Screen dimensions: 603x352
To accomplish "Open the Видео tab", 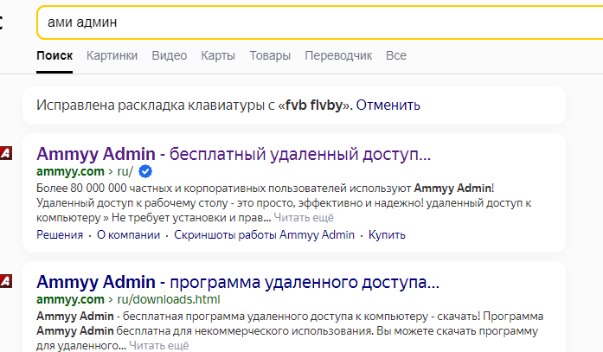I will [x=170, y=55].
